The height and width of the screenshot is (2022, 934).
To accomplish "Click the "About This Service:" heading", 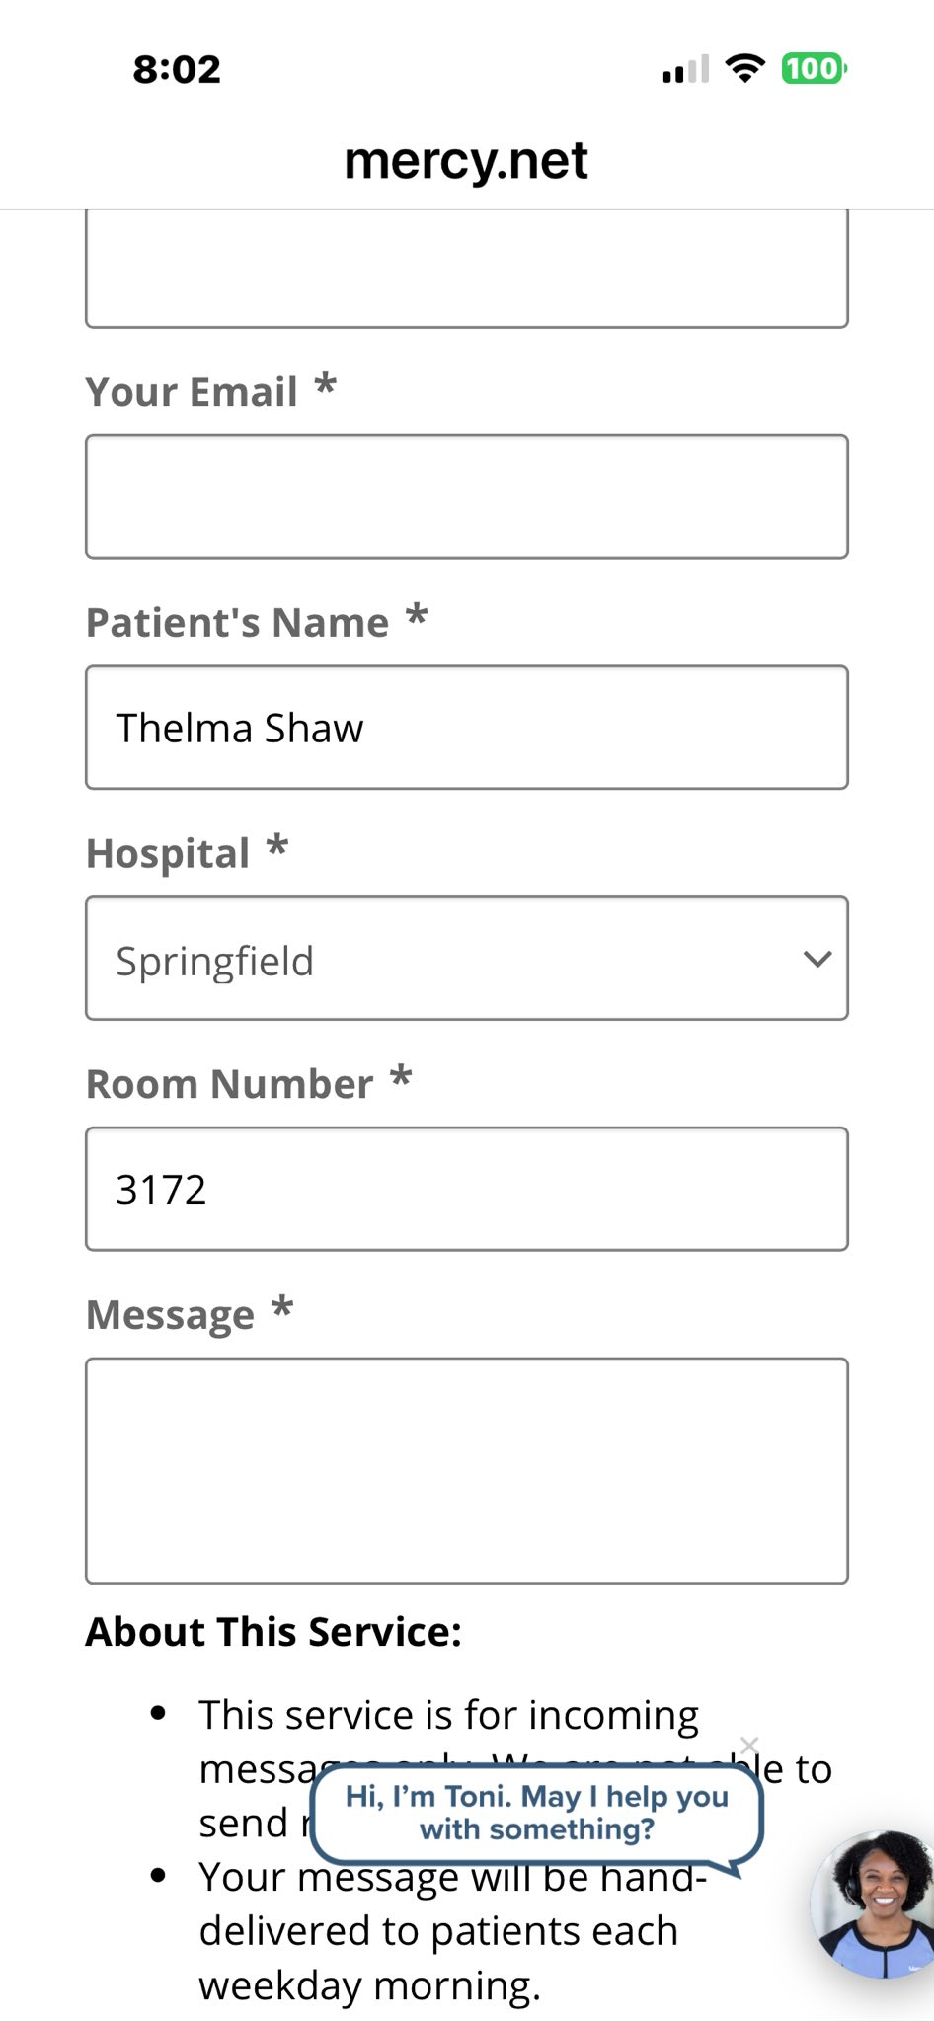I will [273, 1632].
